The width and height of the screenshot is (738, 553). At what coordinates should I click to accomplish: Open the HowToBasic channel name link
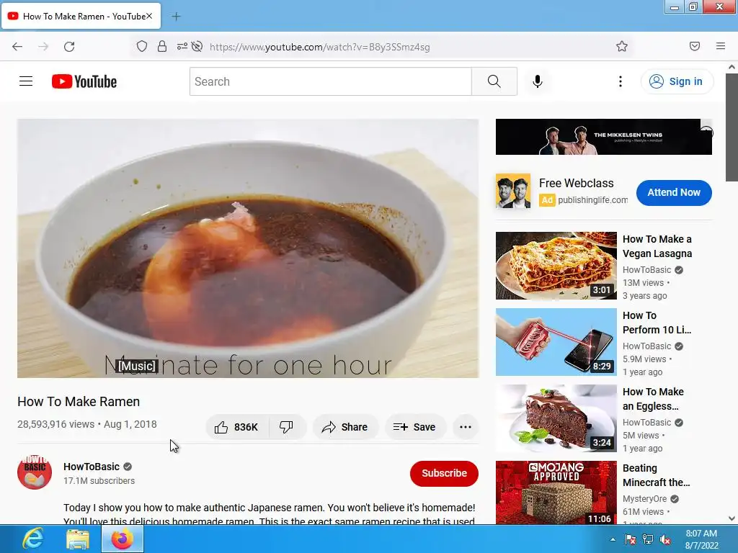(92, 467)
